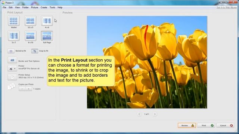Image resolution: width=239 pixels, height=134 pixels.
Task: Open the Tools menu
Action: point(52,7)
